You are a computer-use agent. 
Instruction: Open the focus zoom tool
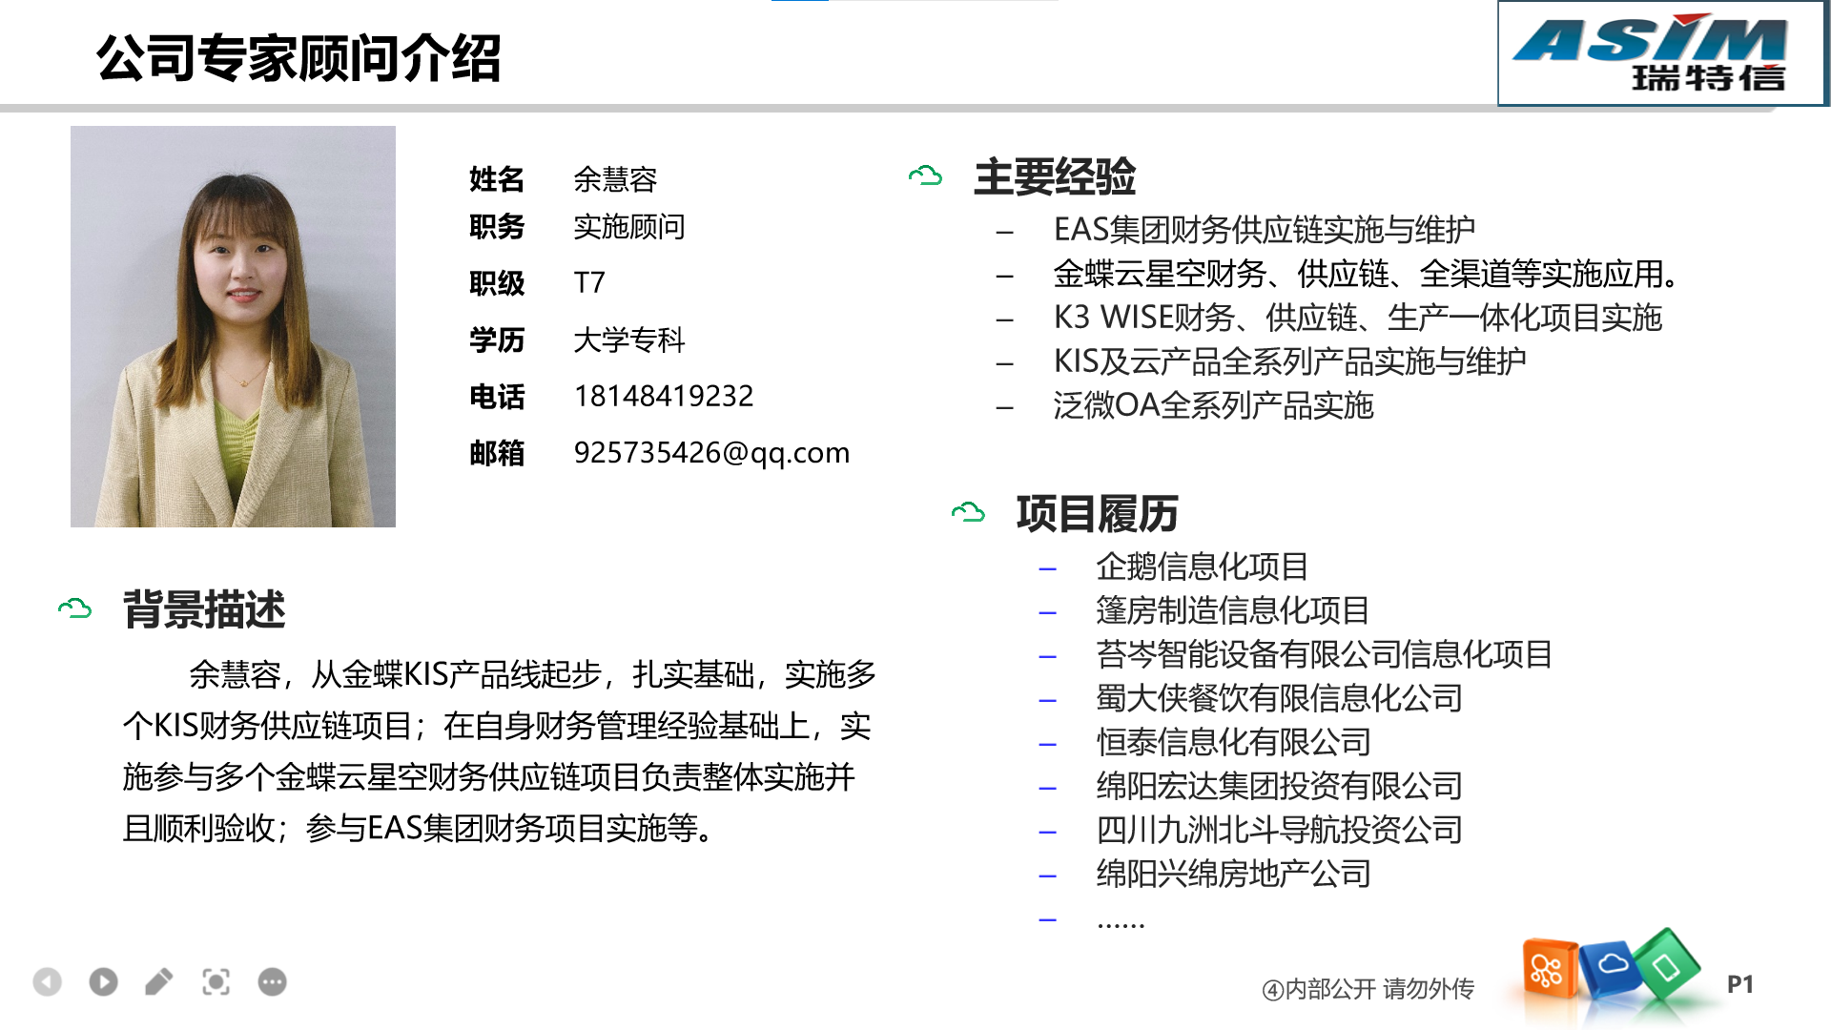tap(216, 981)
